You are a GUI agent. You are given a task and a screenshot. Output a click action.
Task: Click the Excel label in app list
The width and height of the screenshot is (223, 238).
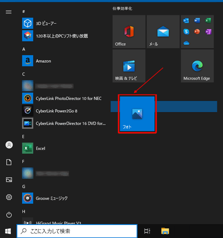click(41, 148)
